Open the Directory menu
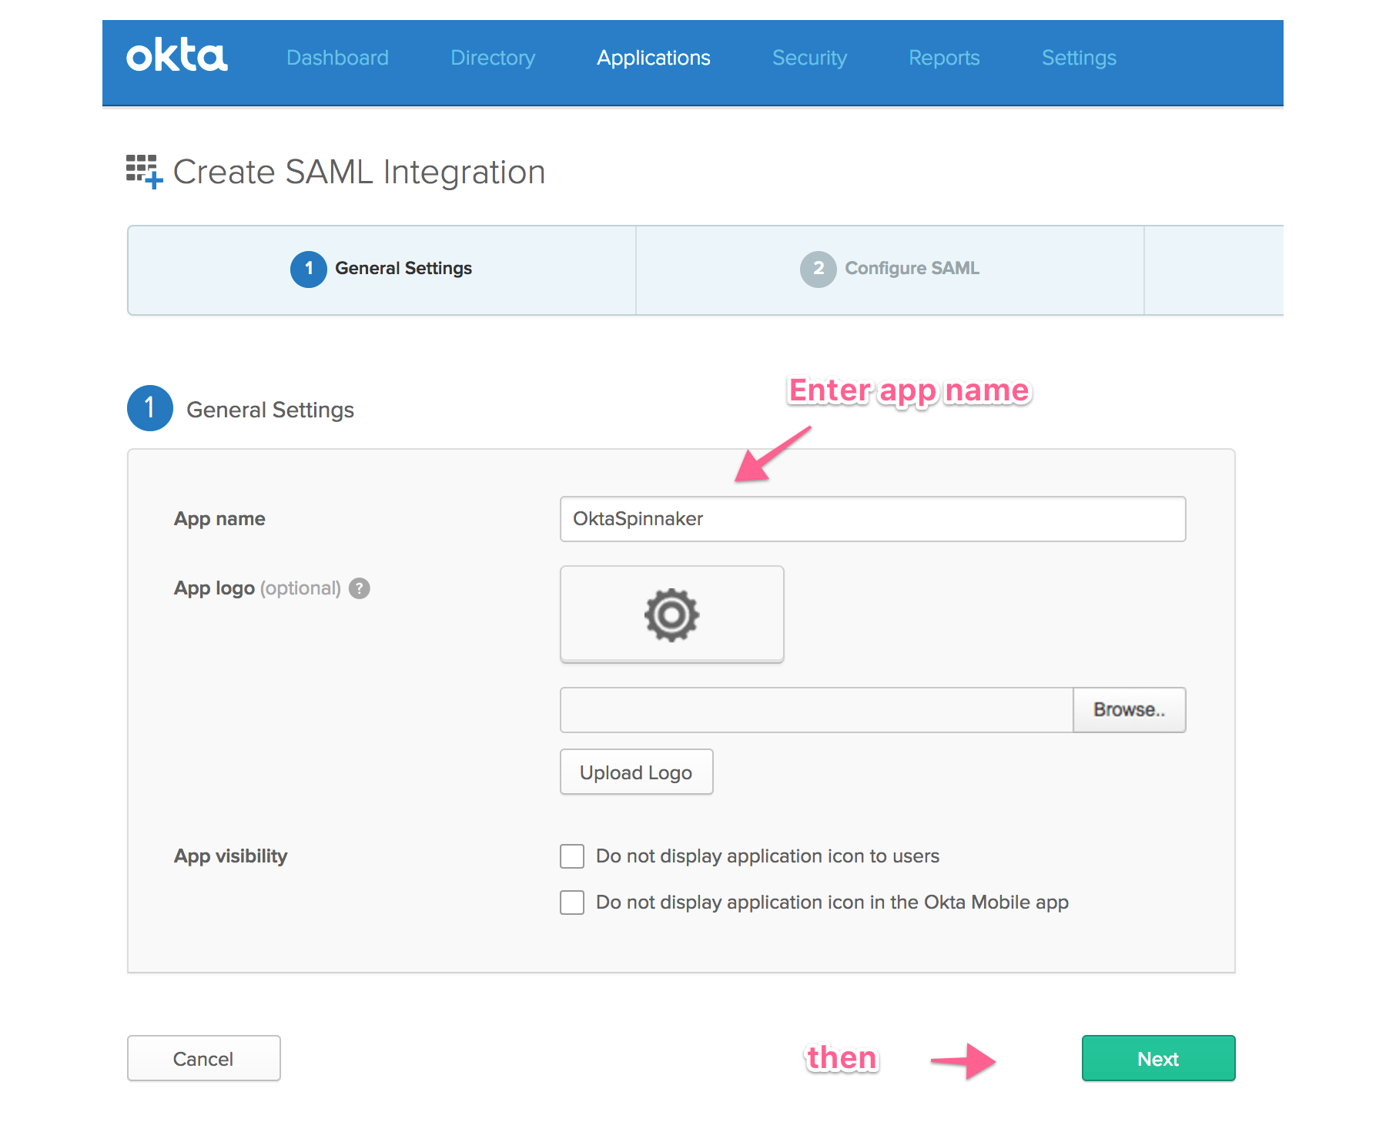Viewport: 1386px width, 1132px height. click(x=493, y=58)
